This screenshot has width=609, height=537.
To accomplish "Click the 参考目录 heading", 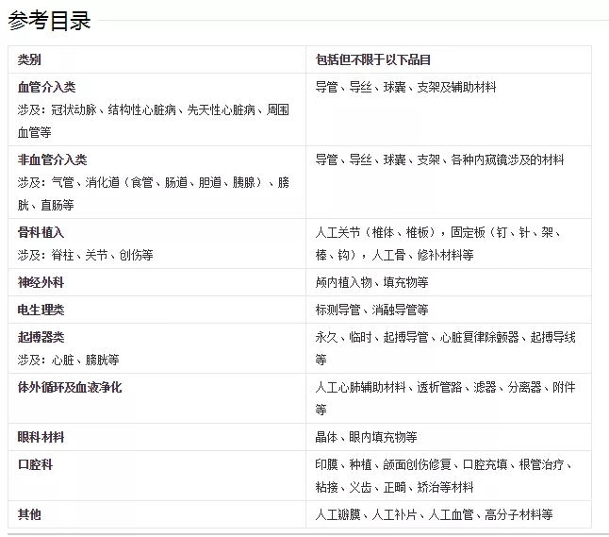I will click(49, 20).
